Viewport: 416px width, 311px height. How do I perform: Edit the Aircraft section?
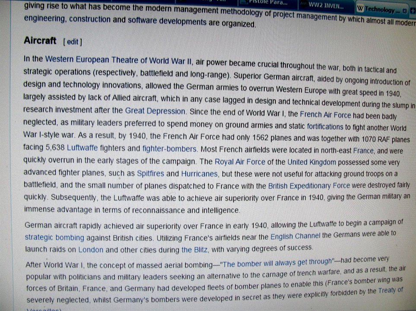pyautogui.click(x=73, y=42)
